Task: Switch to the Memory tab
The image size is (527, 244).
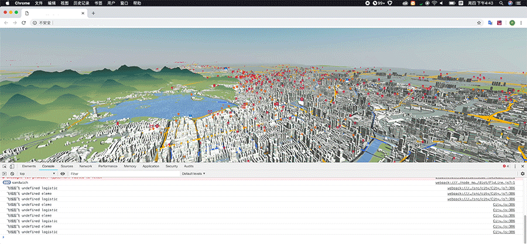Action: click(130, 166)
